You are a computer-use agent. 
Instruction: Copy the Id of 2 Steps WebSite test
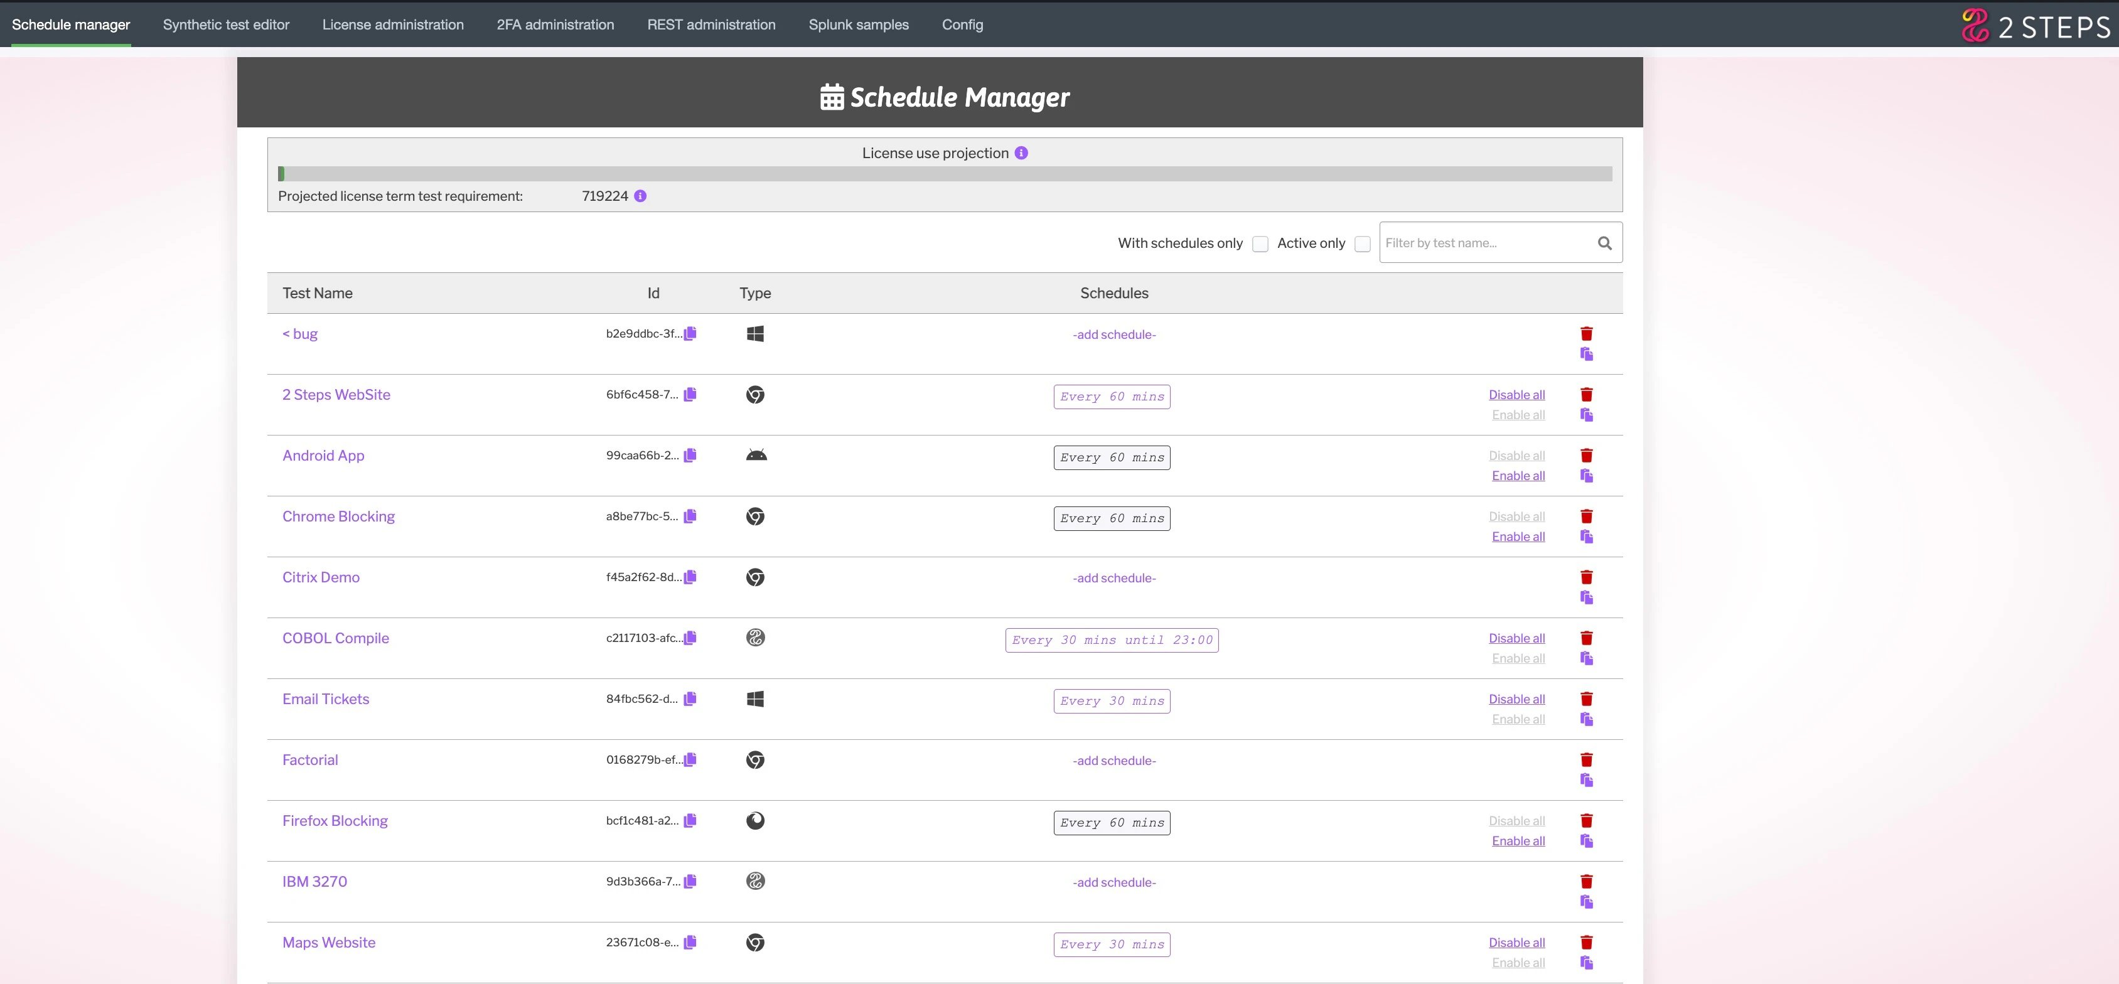(x=689, y=394)
